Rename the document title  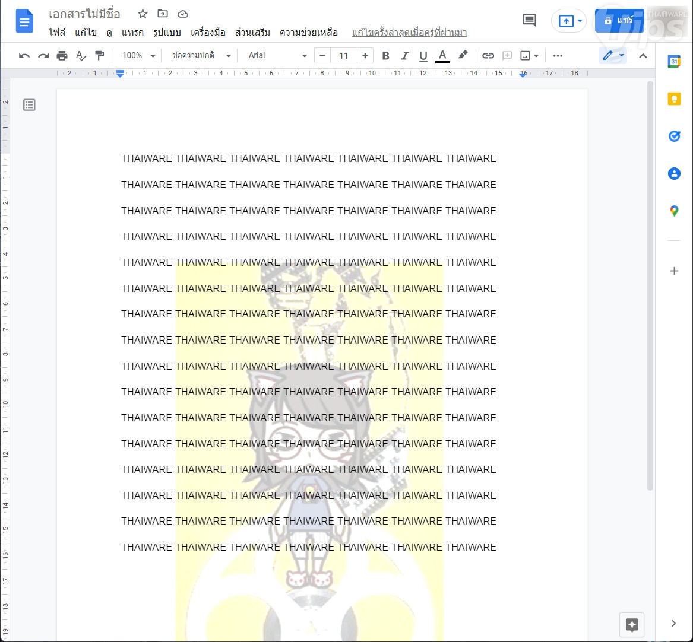tap(84, 14)
